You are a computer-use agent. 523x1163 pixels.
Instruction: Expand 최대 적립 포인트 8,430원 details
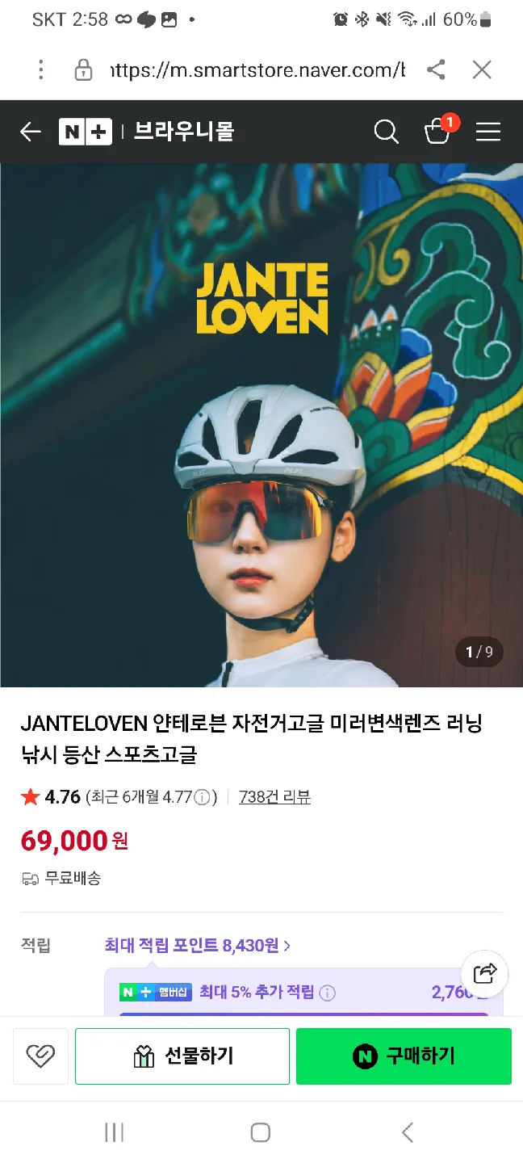[x=198, y=945]
